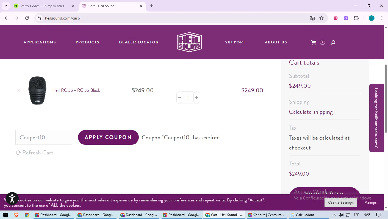
Task: Close the Cart - Heil Sound tab
Action: (x=141, y=6)
